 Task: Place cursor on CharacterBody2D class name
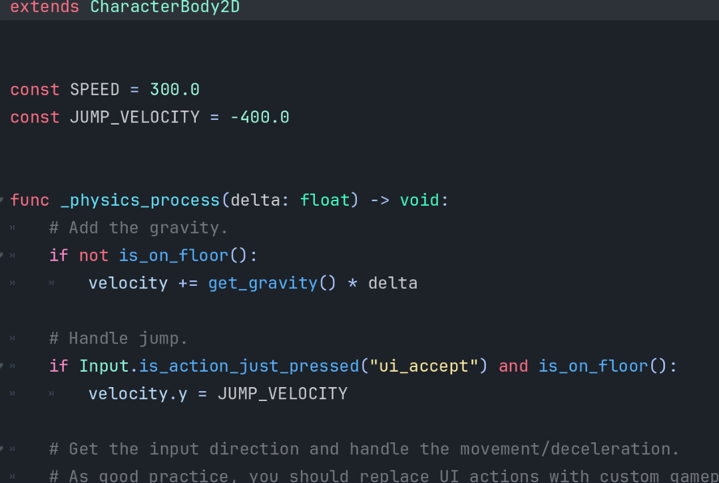164,7
